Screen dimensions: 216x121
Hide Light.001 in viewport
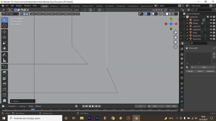point(211,26)
